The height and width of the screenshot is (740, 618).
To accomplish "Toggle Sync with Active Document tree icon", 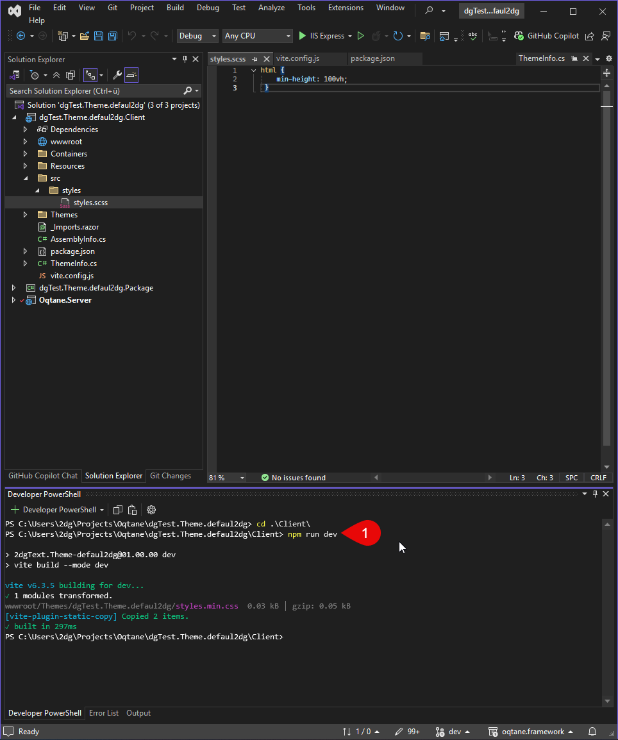I will point(90,75).
